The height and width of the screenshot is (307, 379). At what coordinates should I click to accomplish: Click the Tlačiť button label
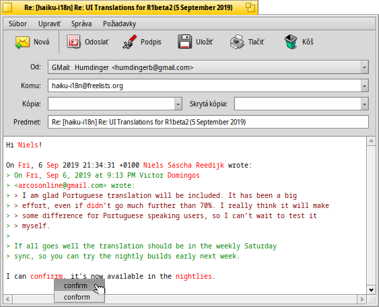coord(256,42)
